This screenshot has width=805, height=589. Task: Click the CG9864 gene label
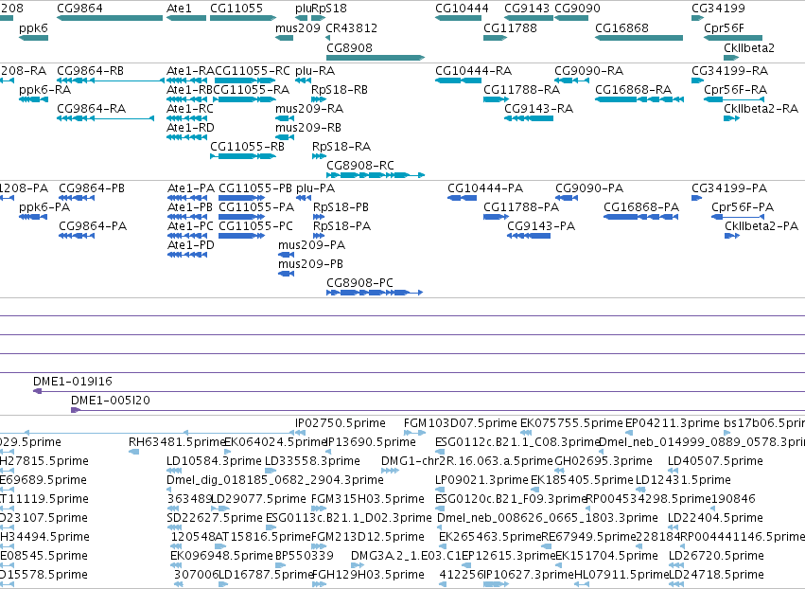point(79,9)
